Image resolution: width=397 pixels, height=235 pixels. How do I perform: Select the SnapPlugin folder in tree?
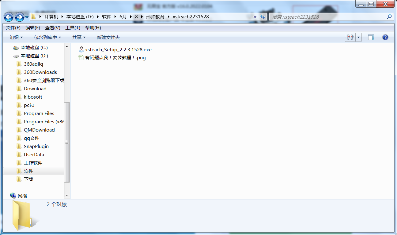(36, 146)
